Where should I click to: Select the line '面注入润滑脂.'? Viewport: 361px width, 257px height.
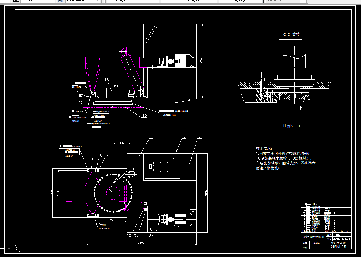point(268,168)
